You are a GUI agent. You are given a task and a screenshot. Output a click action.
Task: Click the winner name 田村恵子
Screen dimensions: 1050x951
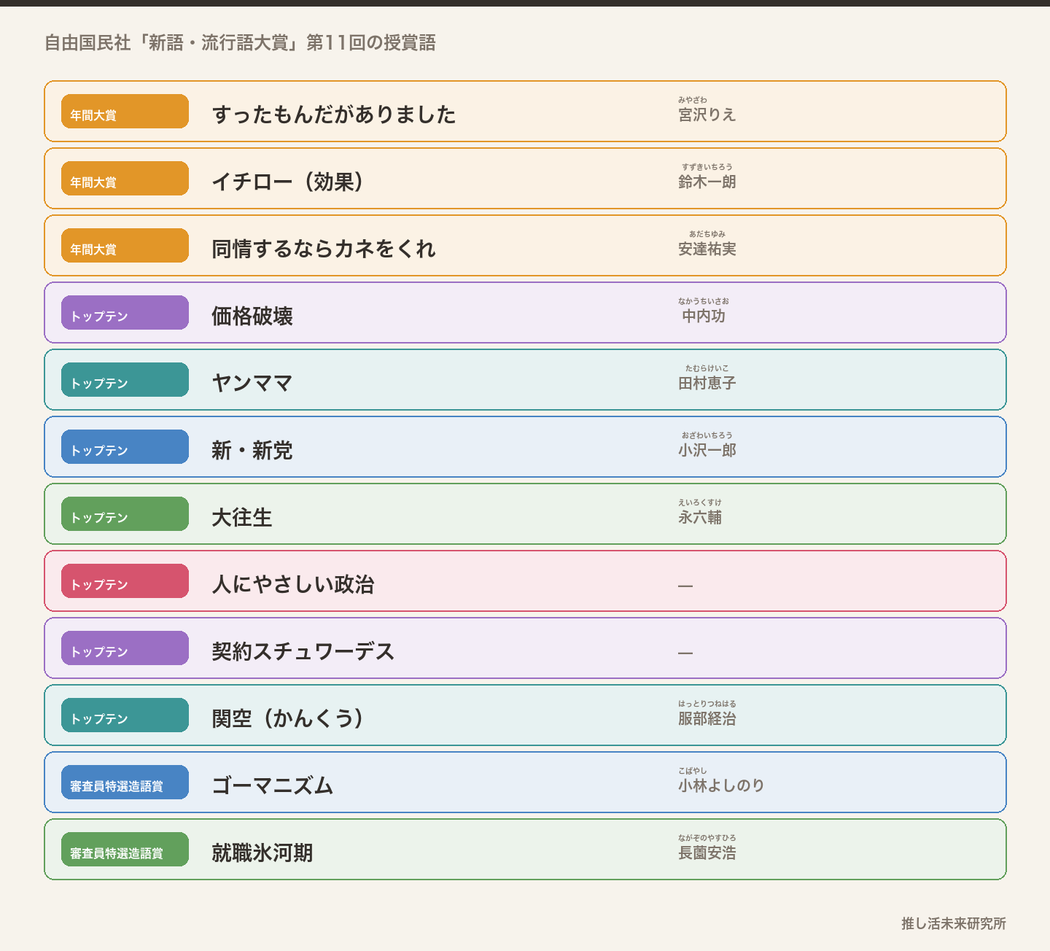click(707, 383)
